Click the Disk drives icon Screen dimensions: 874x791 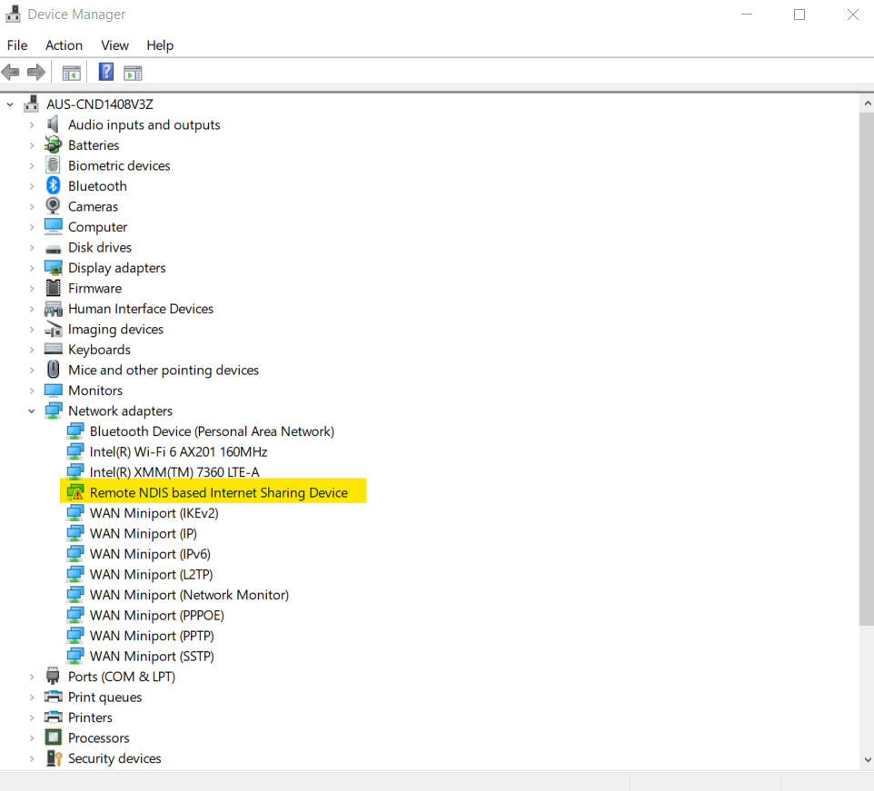(x=53, y=249)
